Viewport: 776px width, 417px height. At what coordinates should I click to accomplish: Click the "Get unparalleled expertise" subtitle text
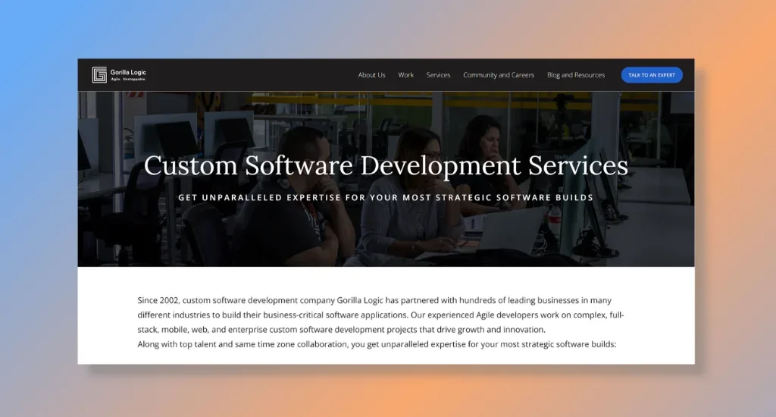386,197
